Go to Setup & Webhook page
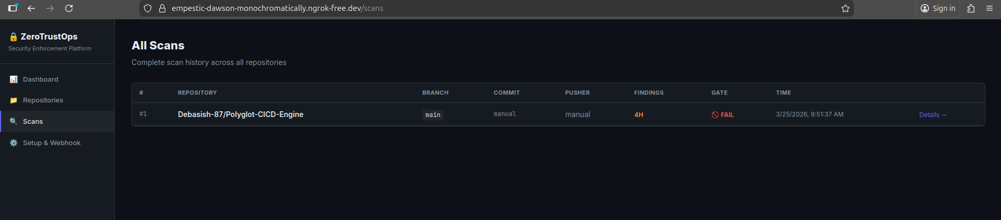 [52, 143]
